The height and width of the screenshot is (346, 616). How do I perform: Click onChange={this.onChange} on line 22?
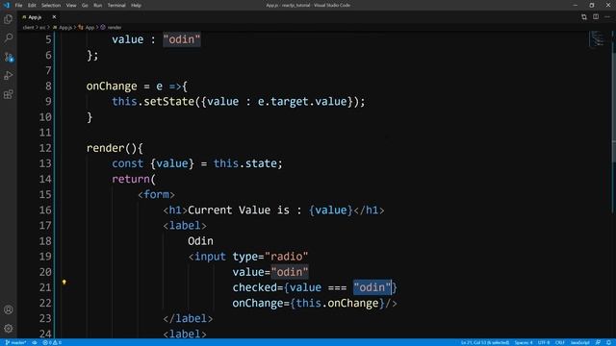click(308, 304)
